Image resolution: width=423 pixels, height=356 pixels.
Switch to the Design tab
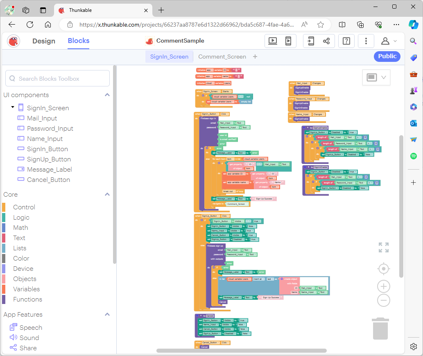click(x=44, y=41)
